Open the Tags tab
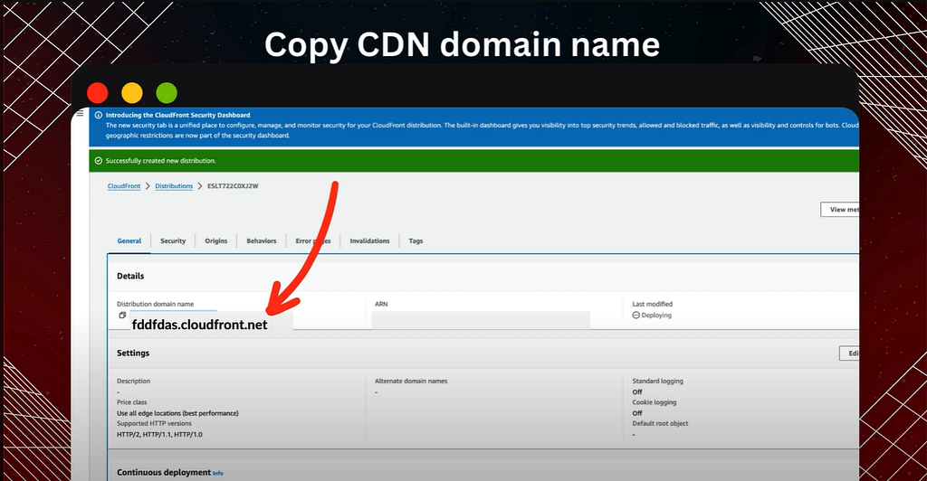This screenshot has width=927, height=481. pos(416,240)
